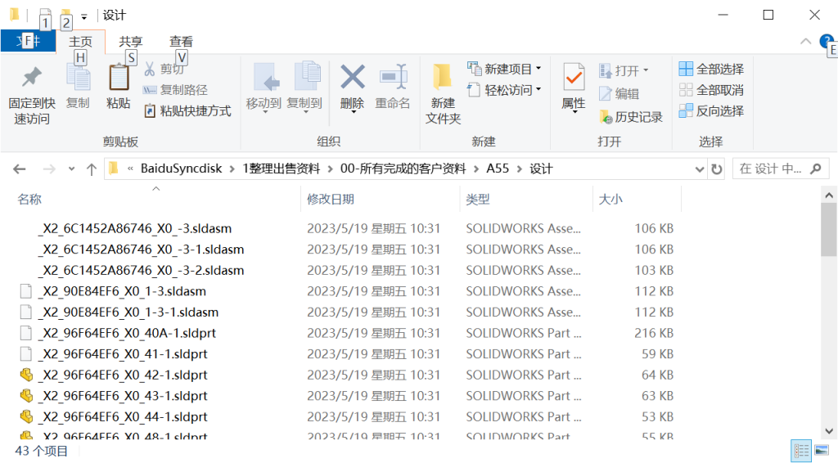This screenshot has width=838, height=463.
Task: Click the Paste clipboard icon
Action: click(119, 79)
